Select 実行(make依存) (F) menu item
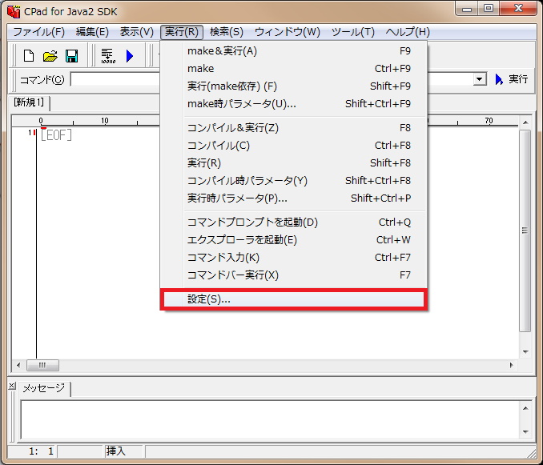Viewport: 543px width, 465px height. [294, 86]
